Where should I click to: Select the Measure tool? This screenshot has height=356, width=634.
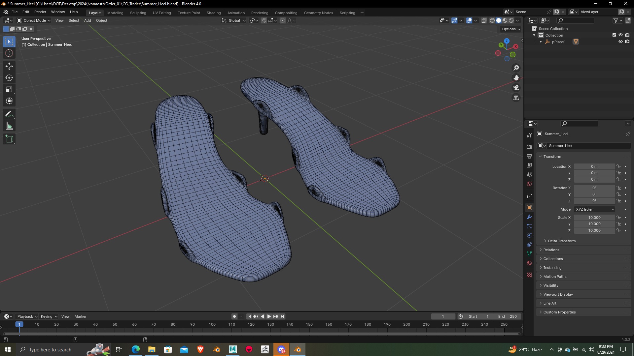9,126
